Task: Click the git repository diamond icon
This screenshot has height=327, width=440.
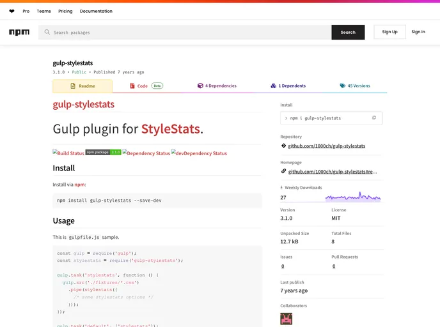Action: 283,146
